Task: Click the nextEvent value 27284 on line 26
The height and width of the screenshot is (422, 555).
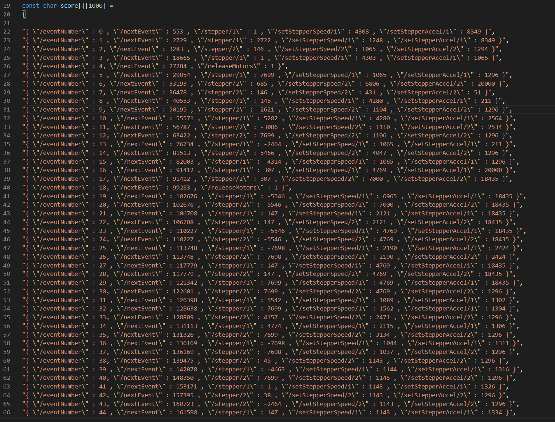Action: coord(178,66)
